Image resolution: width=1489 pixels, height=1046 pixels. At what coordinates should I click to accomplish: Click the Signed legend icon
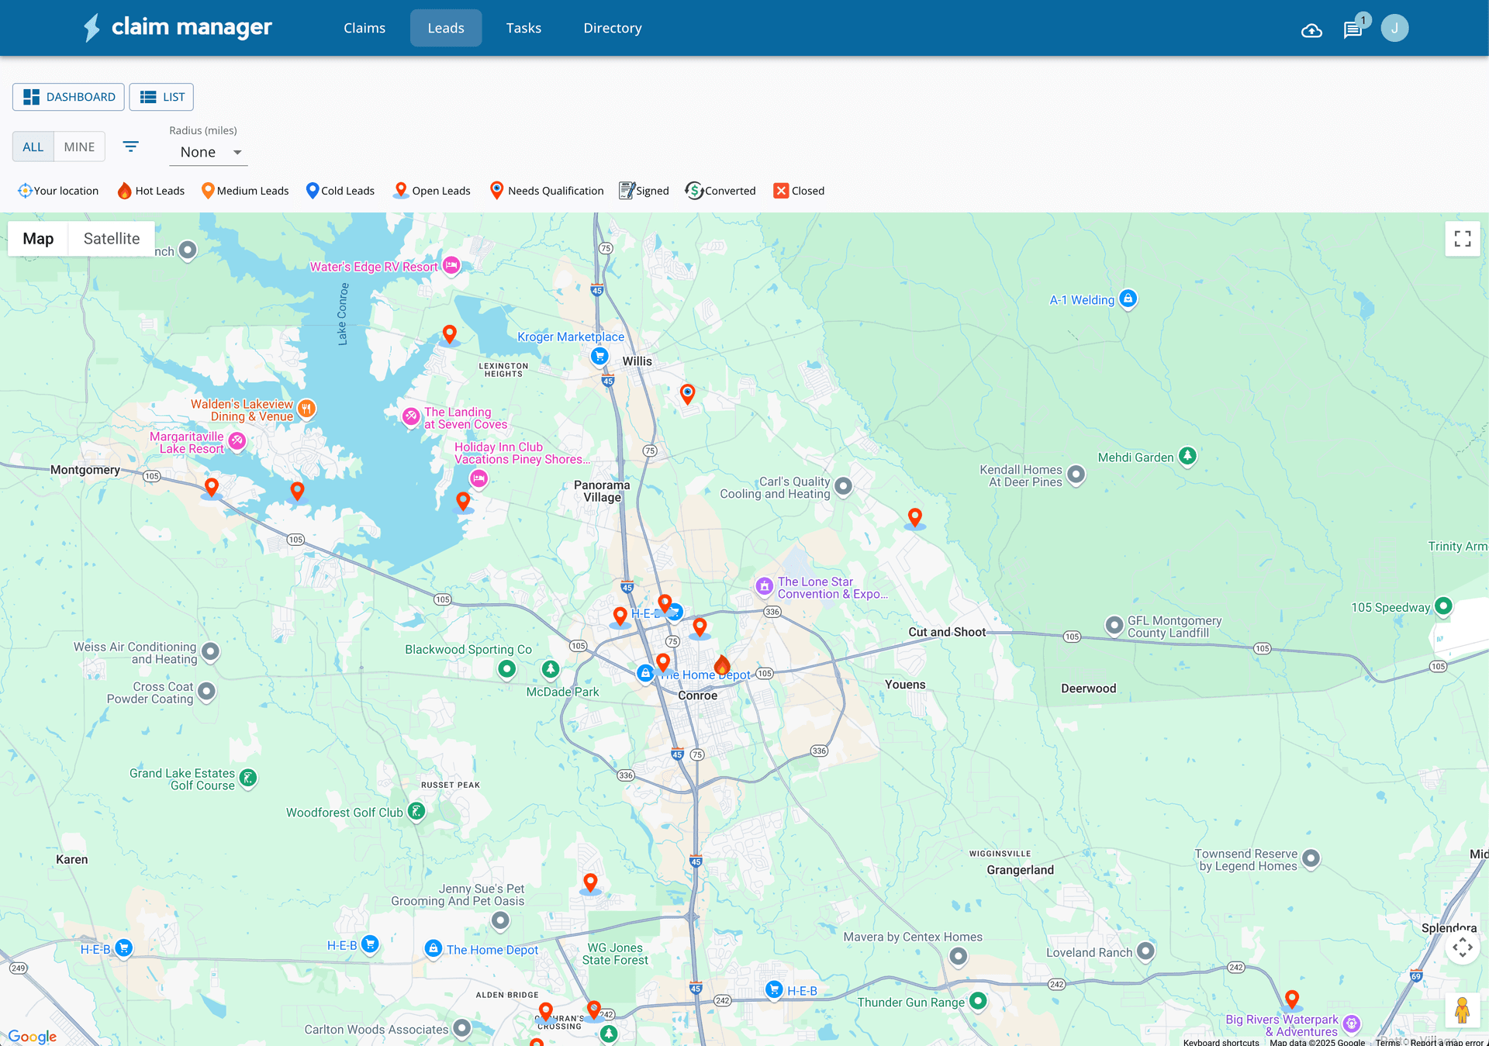tap(625, 190)
